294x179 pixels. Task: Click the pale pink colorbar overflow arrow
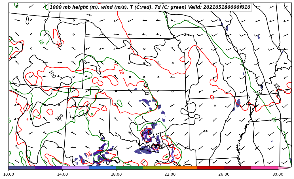[x=284, y=168]
